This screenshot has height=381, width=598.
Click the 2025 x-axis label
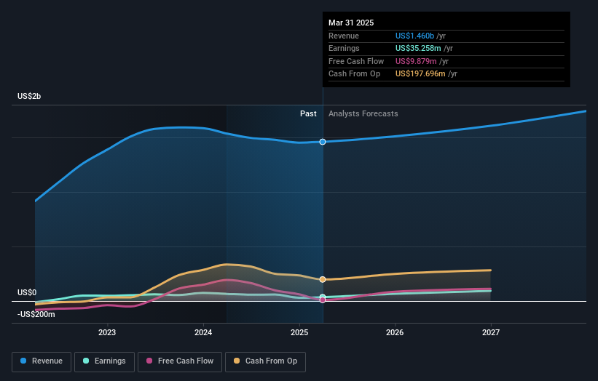299,333
